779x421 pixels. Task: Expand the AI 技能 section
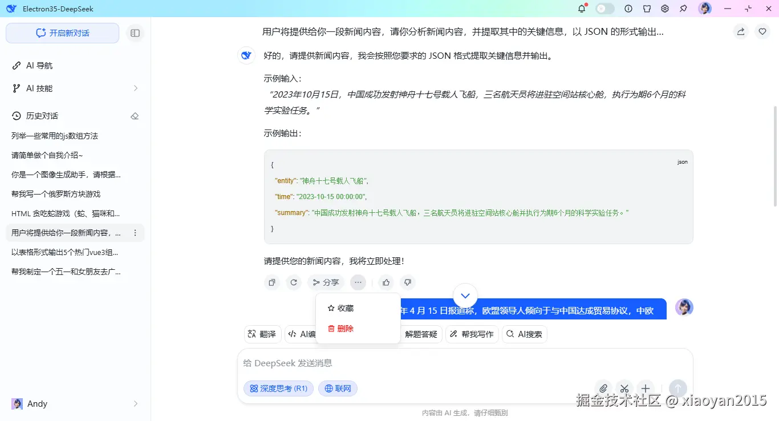[x=135, y=88]
